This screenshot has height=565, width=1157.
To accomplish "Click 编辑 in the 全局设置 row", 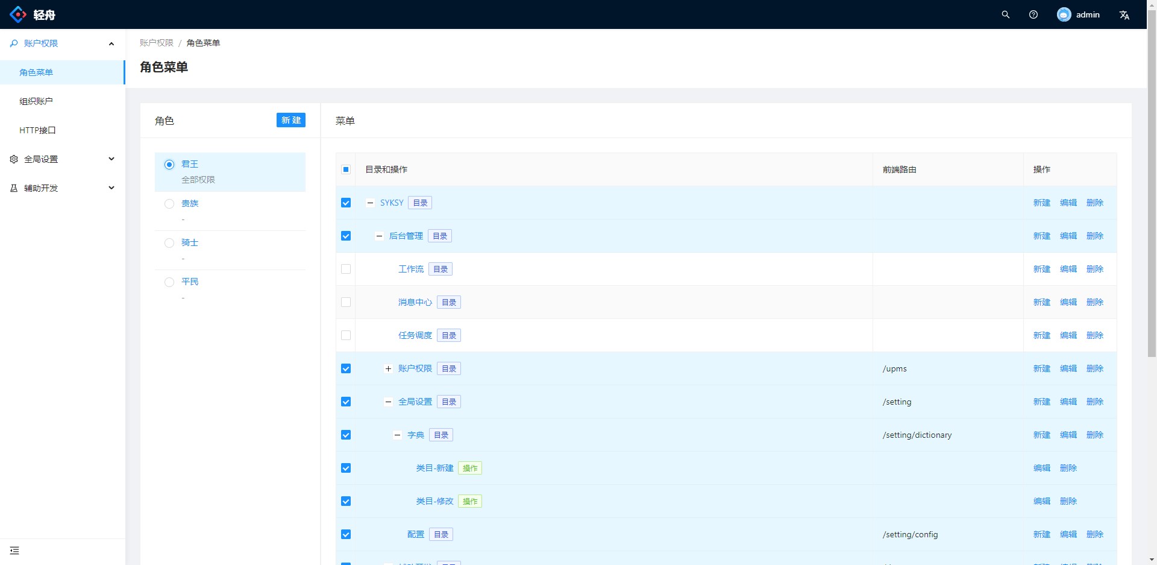I will [1068, 402].
